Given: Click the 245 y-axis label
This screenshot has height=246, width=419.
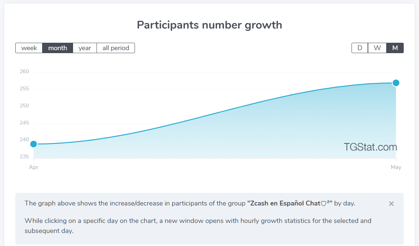Looking at the screenshot, I should click(x=24, y=123).
